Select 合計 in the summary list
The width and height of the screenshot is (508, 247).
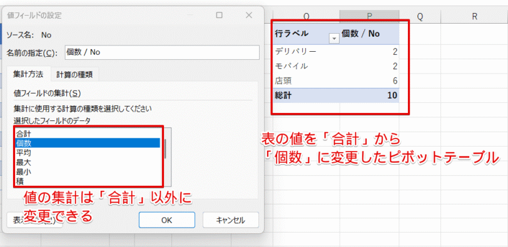(x=88, y=133)
